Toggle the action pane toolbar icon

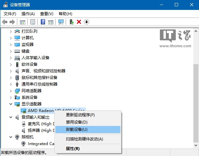pyautogui.click(x=51, y=22)
